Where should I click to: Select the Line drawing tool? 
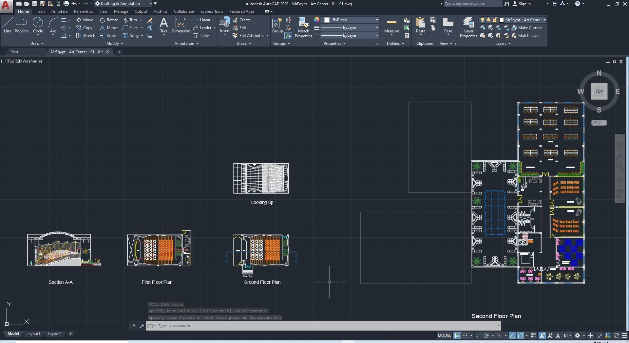coord(8,25)
